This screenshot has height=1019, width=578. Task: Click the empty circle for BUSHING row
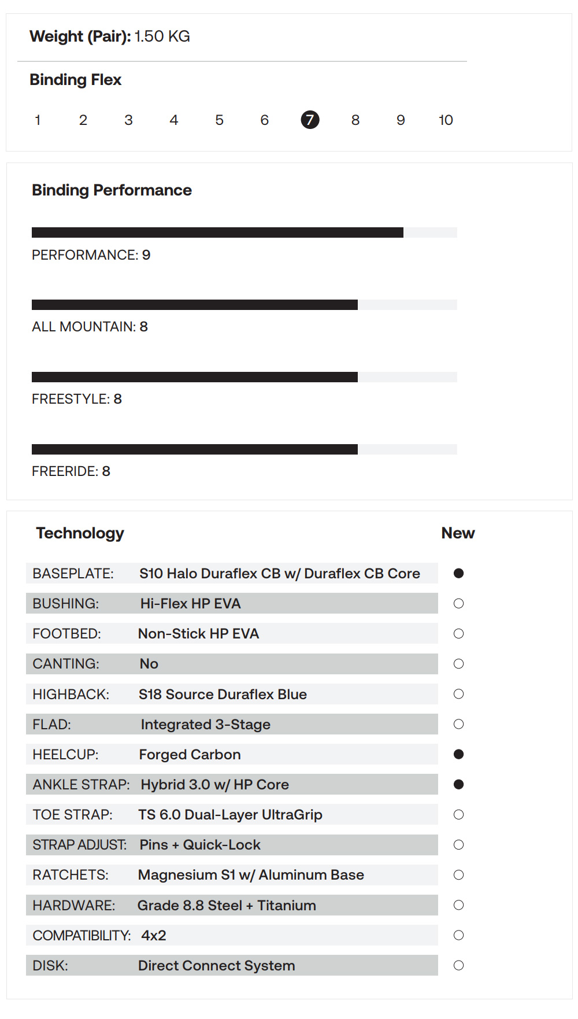pos(459,603)
